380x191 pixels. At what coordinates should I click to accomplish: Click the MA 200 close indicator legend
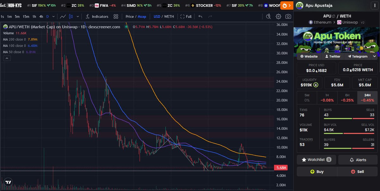click(20, 39)
